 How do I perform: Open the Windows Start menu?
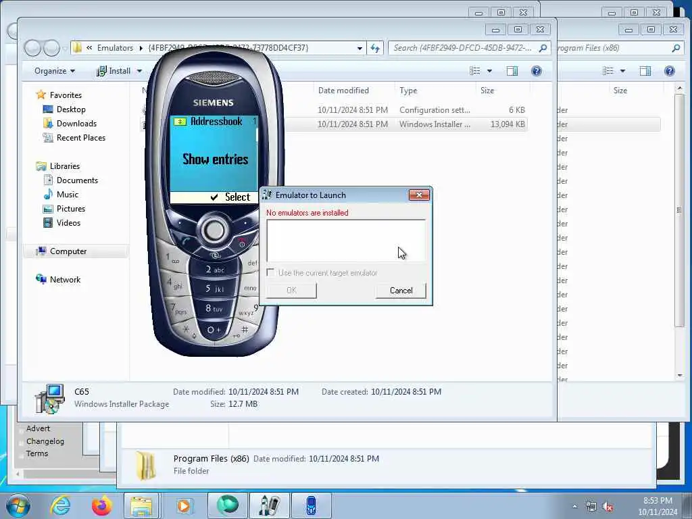pos(18,505)
